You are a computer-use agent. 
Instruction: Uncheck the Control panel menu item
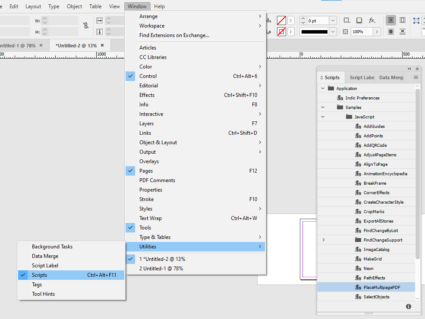(148, 76)
